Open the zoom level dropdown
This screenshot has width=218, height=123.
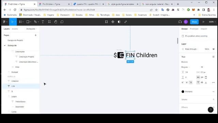click(212, 22)
